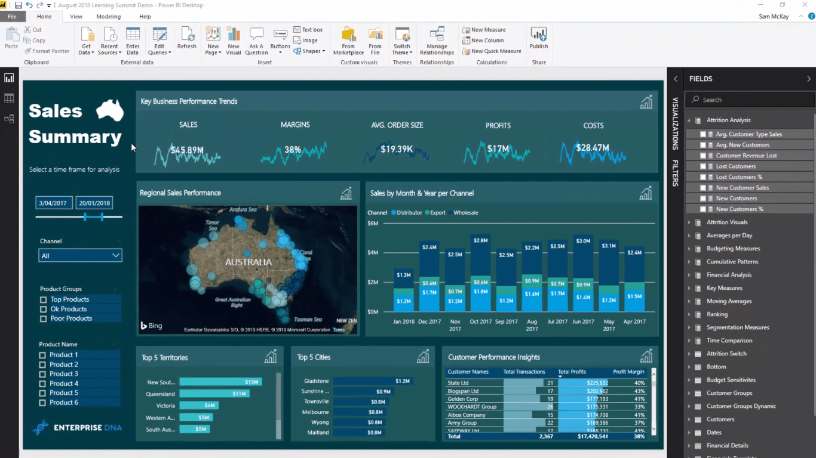Click the end date field 20/01/2018

(94, 203)
